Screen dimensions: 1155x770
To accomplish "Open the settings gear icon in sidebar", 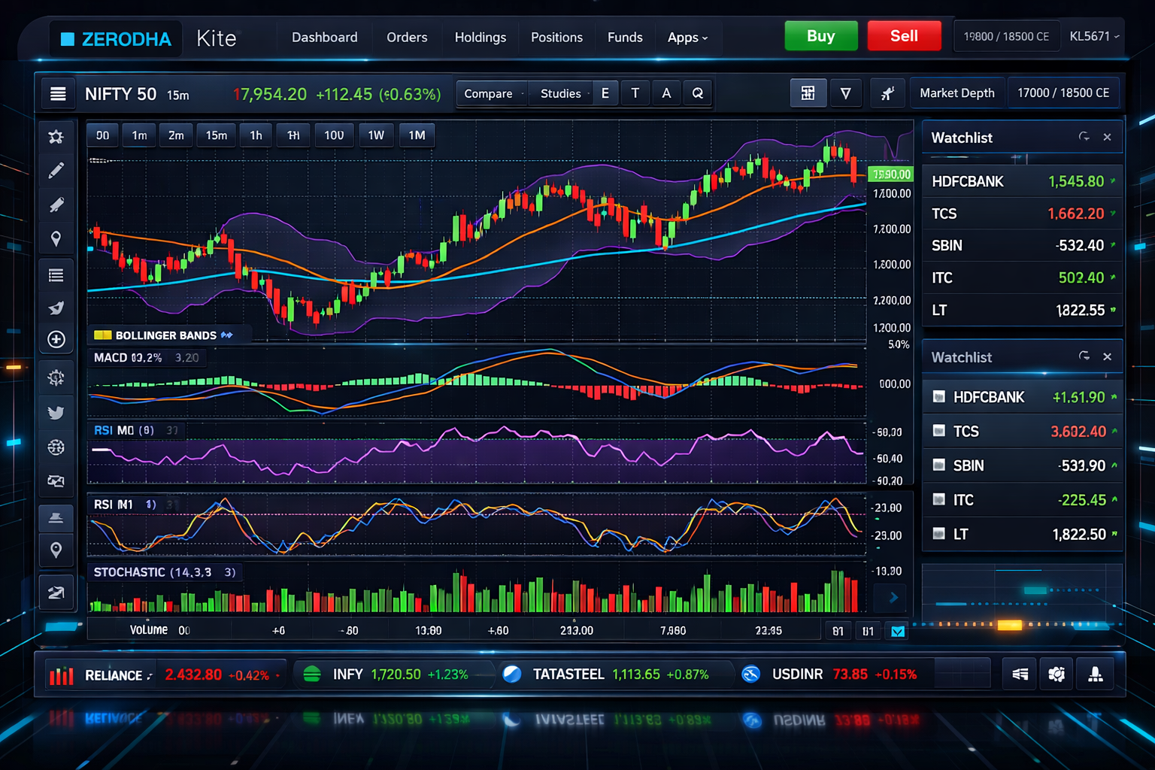I will (56, 377).
